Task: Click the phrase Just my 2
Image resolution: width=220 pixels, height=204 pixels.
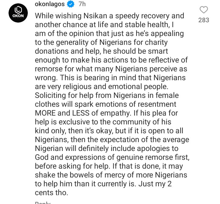Action: 155,184
